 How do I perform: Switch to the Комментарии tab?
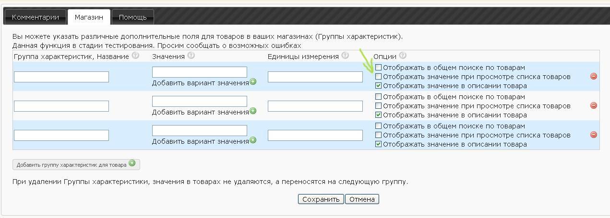[36, 17]
